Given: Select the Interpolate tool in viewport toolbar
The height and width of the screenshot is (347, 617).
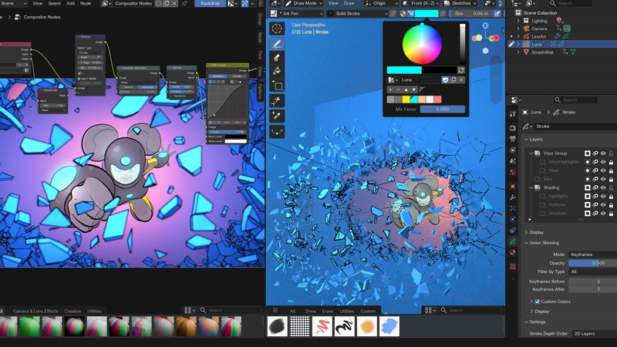Looking at the screenshot, I should click(277, 101).
